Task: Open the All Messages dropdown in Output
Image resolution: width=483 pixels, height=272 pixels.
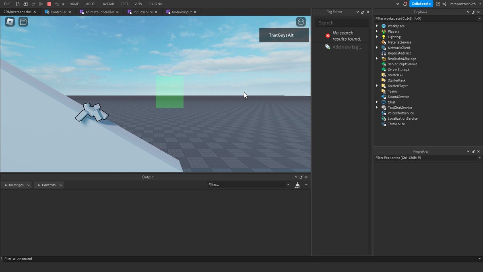Action: pyautogui.click(x=16, y=185)
